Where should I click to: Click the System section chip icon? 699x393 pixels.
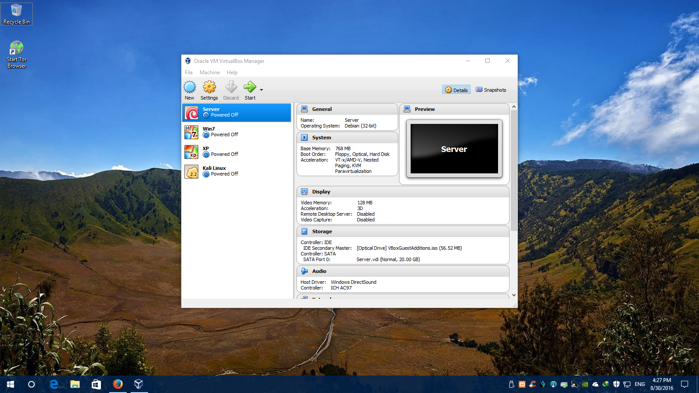click(x=305, y=138)
